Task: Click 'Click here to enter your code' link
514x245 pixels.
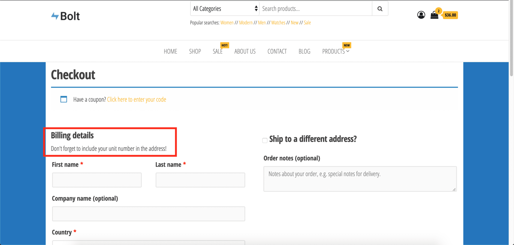Action: pos(137,99)
